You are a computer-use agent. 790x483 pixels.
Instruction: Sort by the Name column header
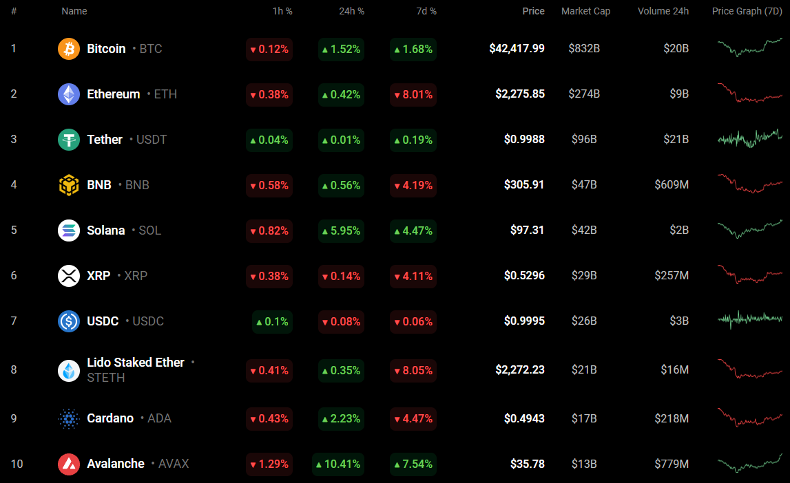pyautogui.click(x=74, y=11)
